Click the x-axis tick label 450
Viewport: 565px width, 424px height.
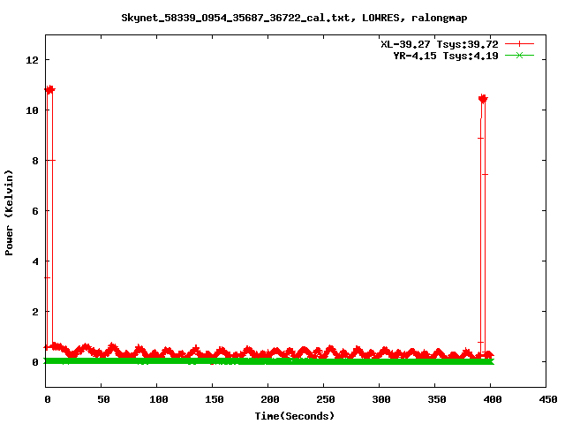[x=548, y=399]
